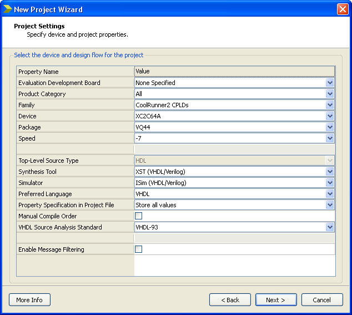The image size is (352, 315).
Task: Toggle the Enable Message Filtering checkbox
Action: click(x=139, y=249)
